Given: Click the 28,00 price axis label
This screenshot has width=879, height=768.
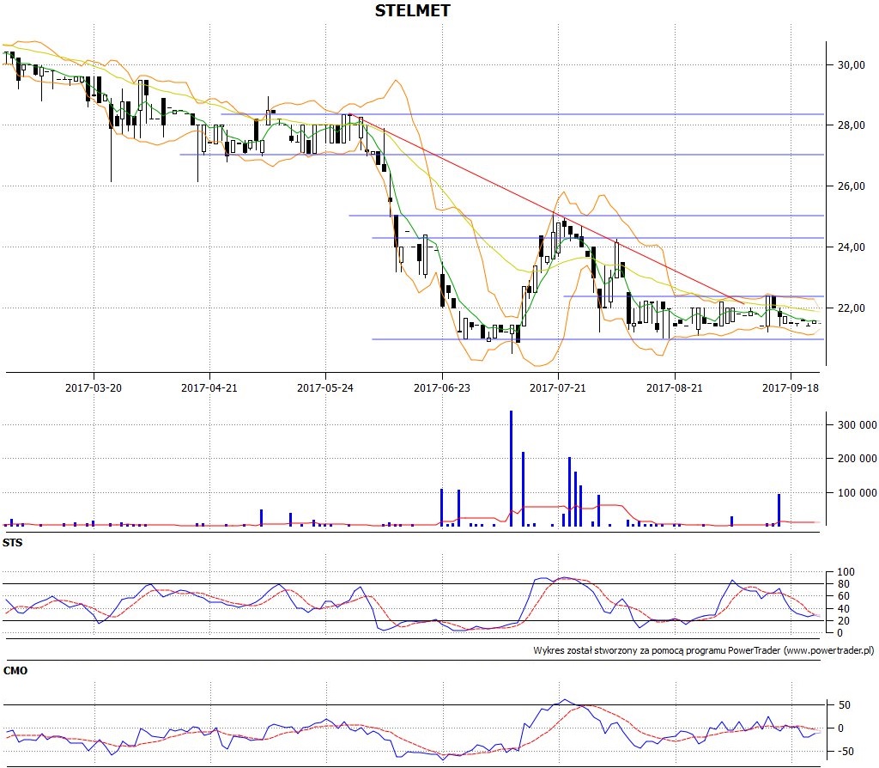Looking at the screenshot, I should coord(851,125).
